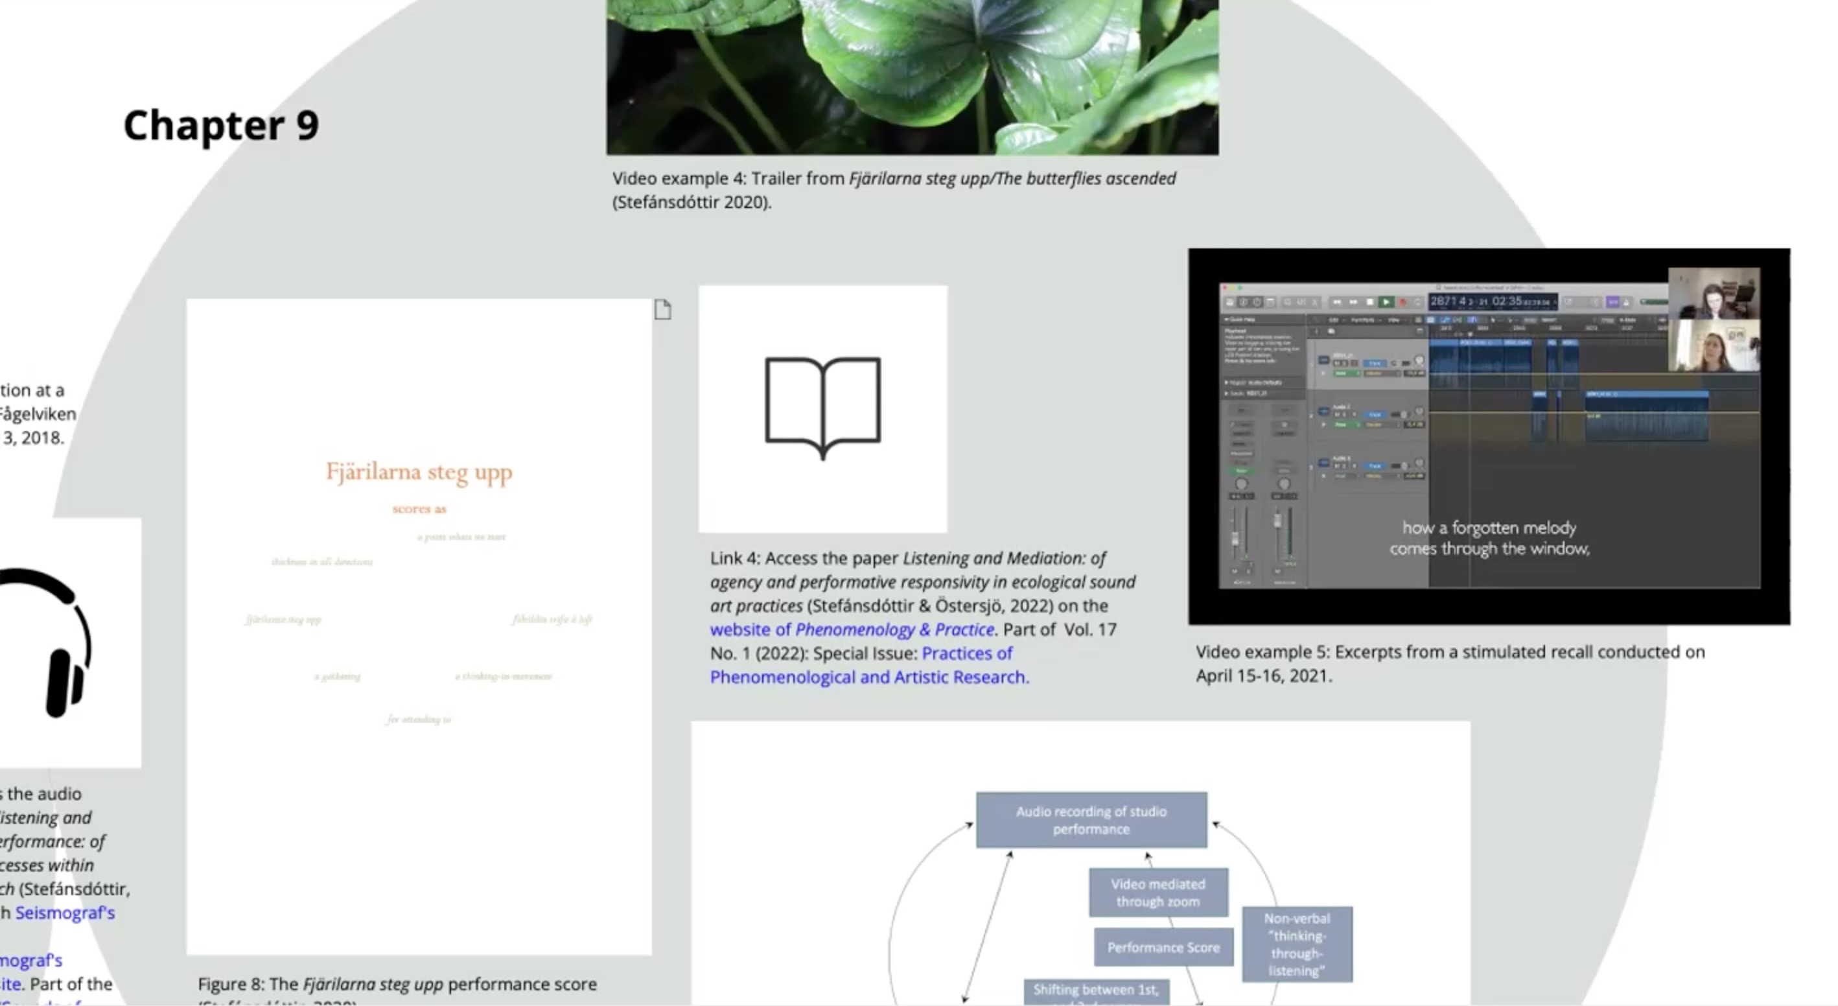Screen dimensions: 1838x1006
Task: Click the open book icon above Link 4
Action: [x=822, y=408]
